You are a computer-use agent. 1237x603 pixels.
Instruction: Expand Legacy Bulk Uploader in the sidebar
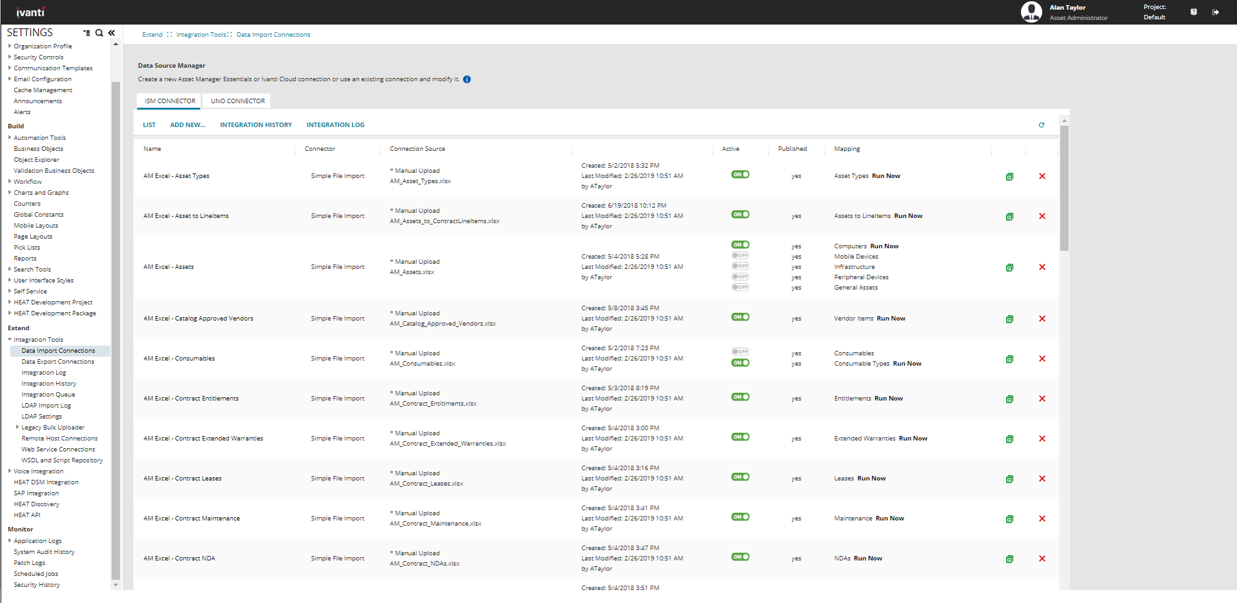pos(17,427)
